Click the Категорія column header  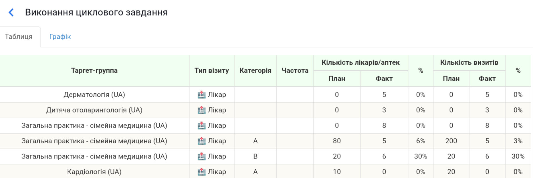click(255, 70)
